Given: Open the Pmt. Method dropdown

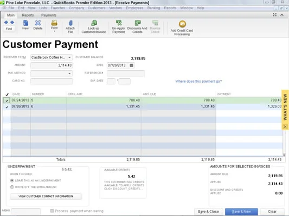Looking at the screenshot, I should 69,73.
